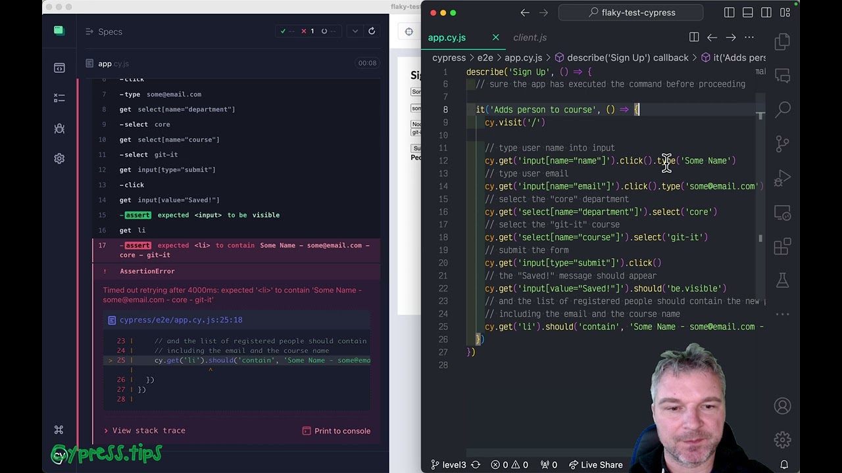The width and height of the screenshot is (842, 473).
Task: Toggle secondary side bar in VS Code
Action: click(766, 12)
